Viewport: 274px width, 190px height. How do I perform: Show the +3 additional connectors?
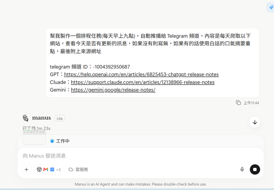click(x=58, y=170)
